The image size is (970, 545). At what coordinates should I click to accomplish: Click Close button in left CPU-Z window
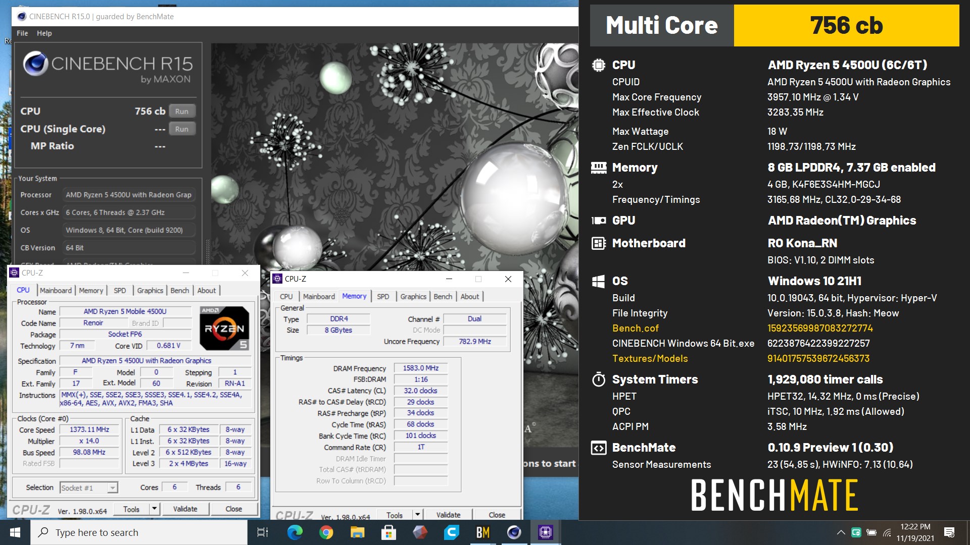(234, 509)
